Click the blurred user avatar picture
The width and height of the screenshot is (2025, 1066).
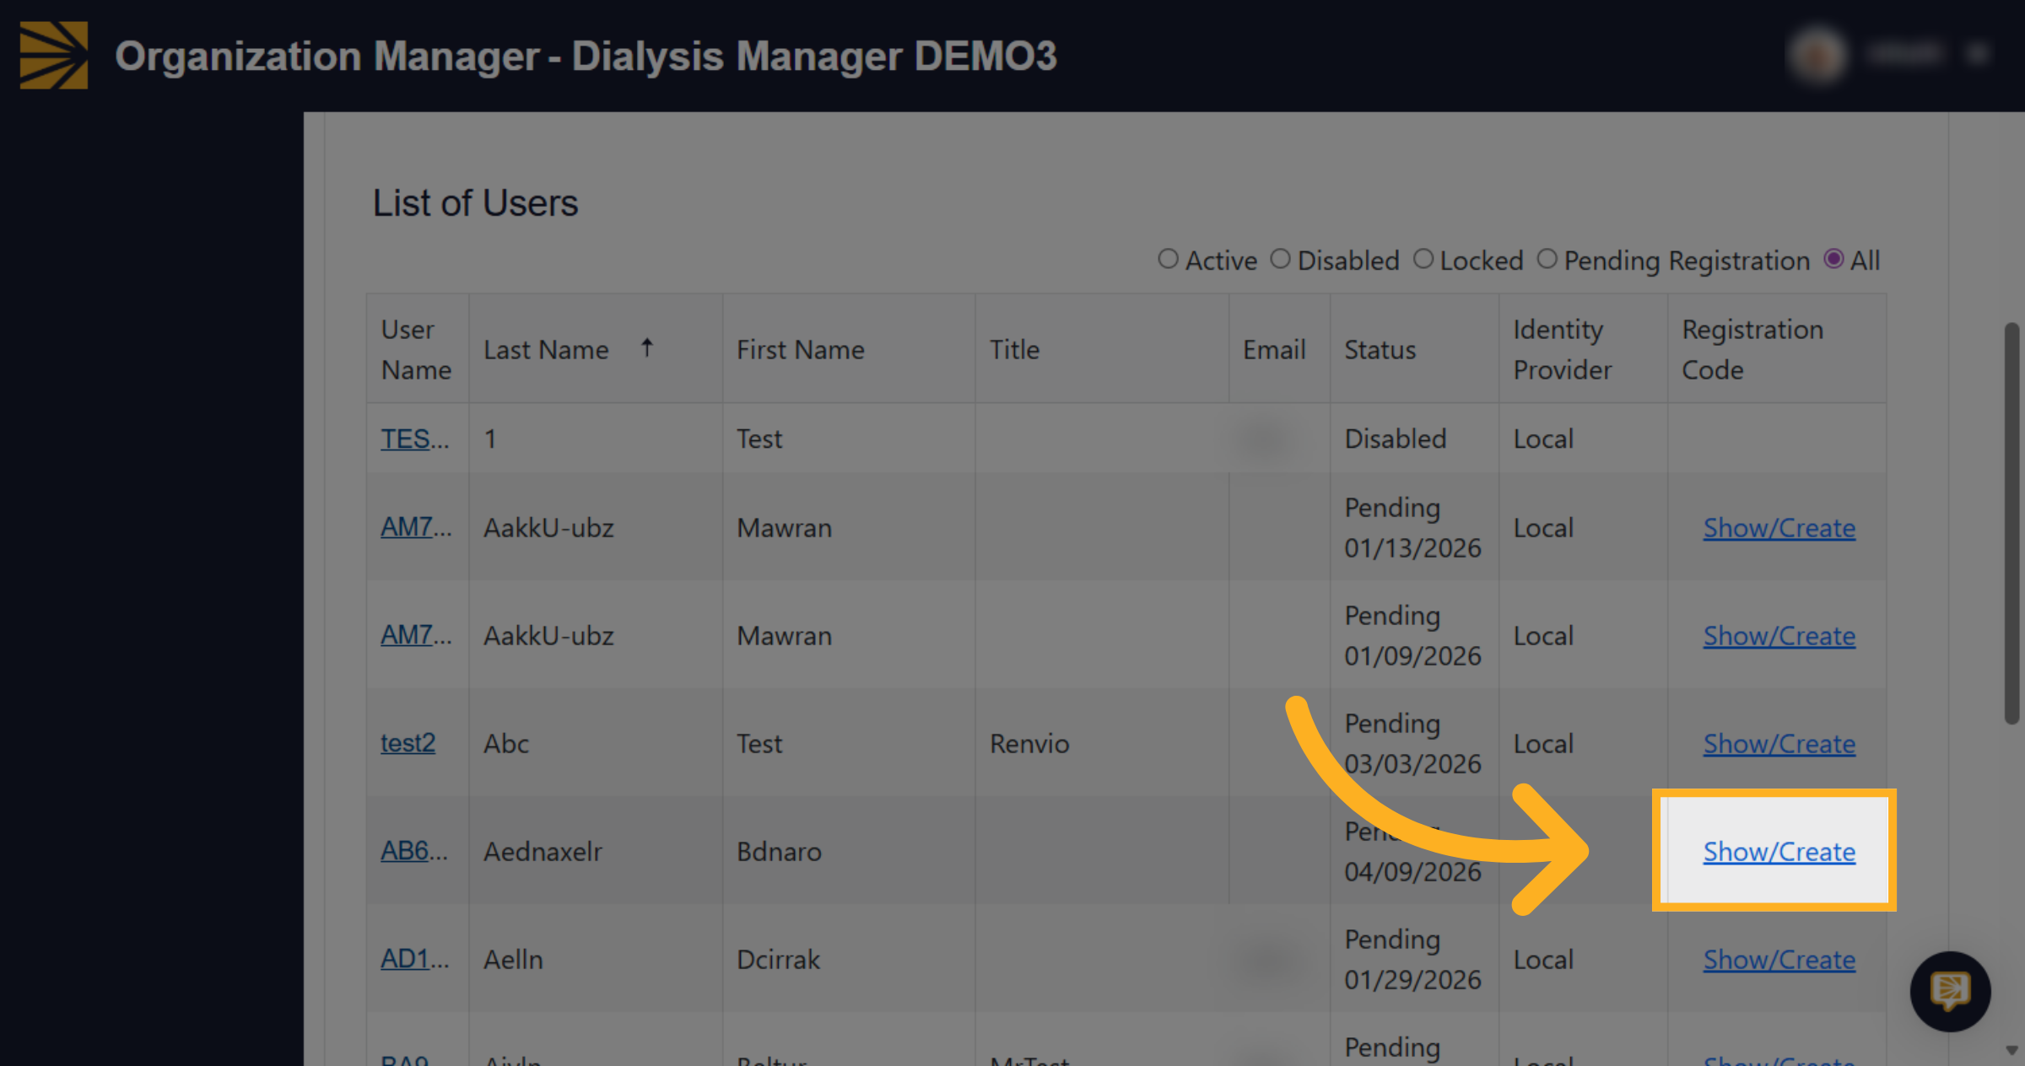click(1817, 56)
